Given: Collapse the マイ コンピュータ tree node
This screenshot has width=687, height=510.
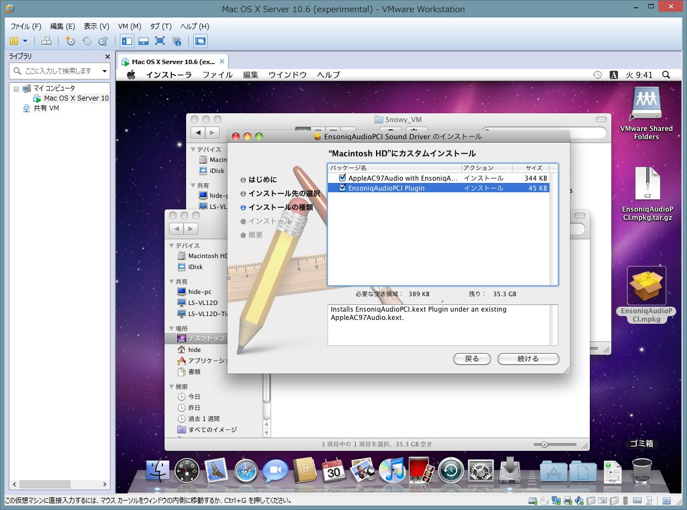Looking at the screenshot, I should (x=16, y=88).
